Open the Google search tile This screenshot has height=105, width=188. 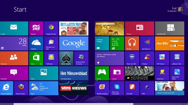(x=74, y=43)
